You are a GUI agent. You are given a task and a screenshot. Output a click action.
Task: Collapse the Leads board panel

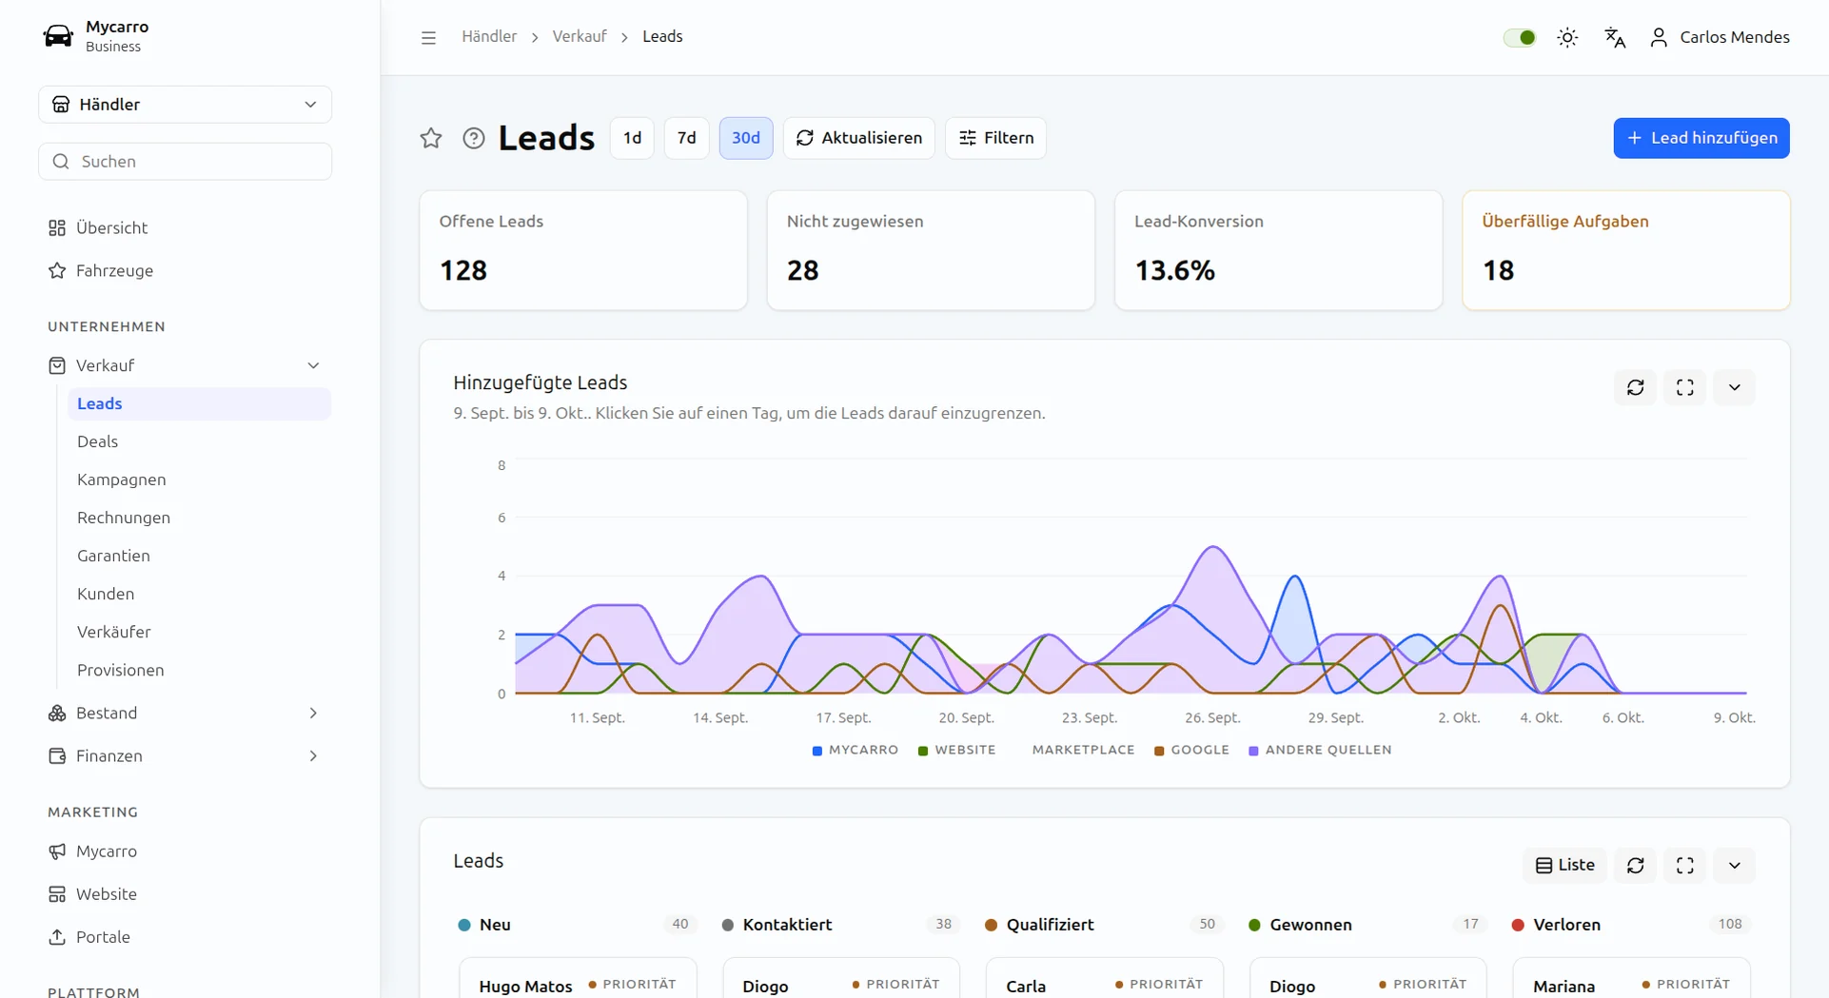coord(1735,865)
